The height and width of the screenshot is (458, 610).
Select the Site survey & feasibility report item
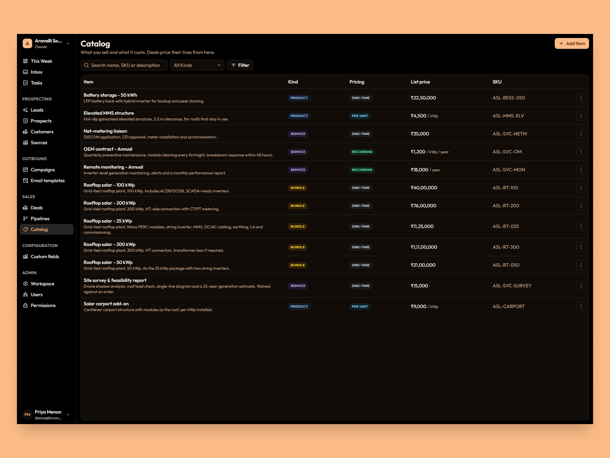click(115, 280)
